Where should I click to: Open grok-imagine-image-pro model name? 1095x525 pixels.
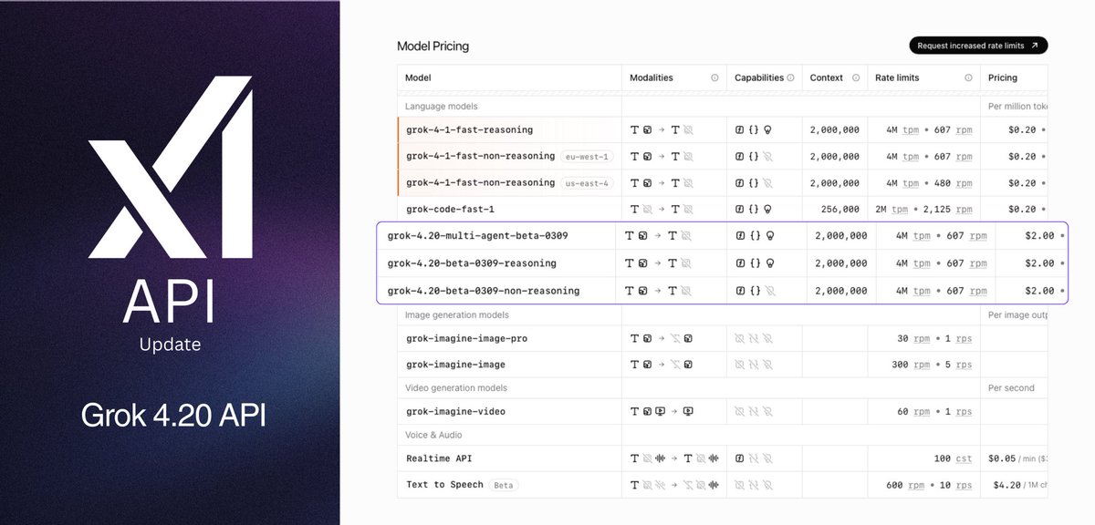tap(466, 339)
